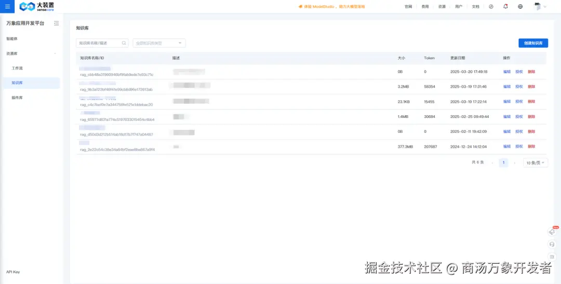The image size is (561, 284).
Task: Collapse the sidebar with the fold icon
Action: tap(56, 23)
